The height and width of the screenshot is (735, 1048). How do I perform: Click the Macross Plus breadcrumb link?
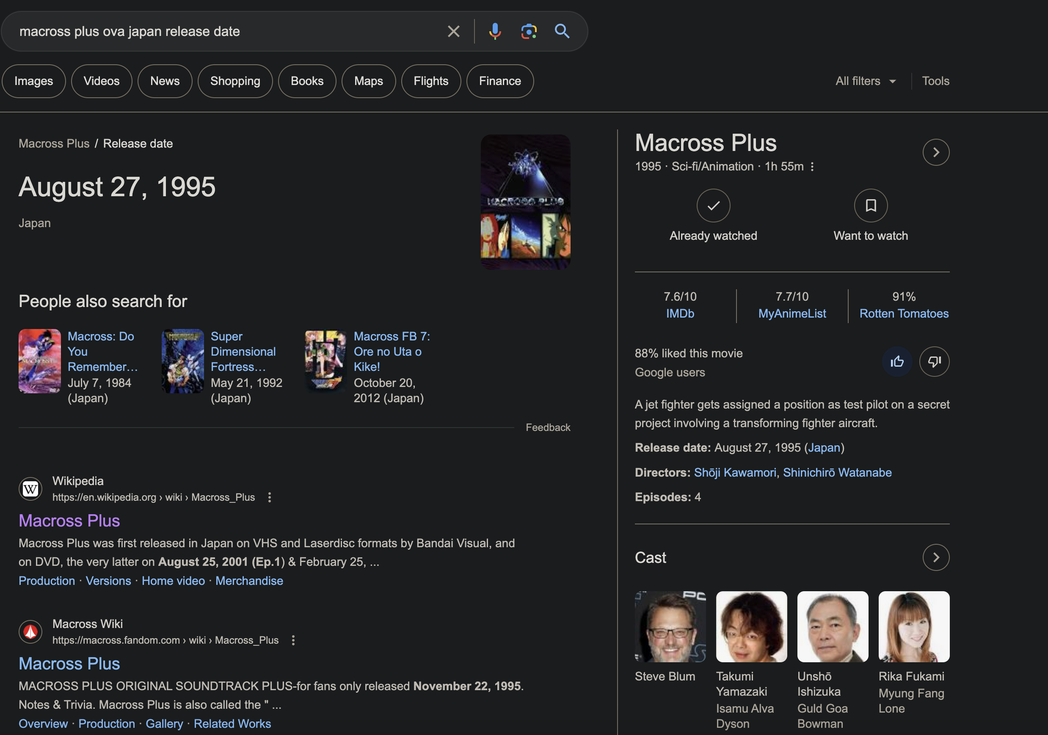coord(54,144)
